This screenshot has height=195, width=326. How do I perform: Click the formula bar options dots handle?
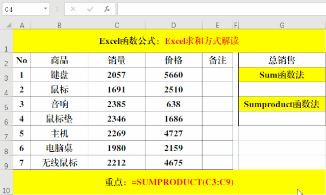pyautogui.click(x=57, y=9)
